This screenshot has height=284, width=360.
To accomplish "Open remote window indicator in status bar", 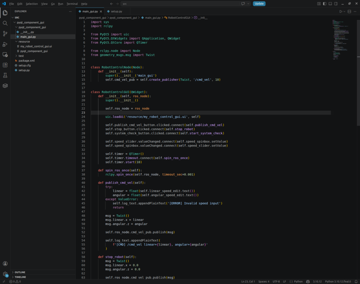I will coord(4,282).
